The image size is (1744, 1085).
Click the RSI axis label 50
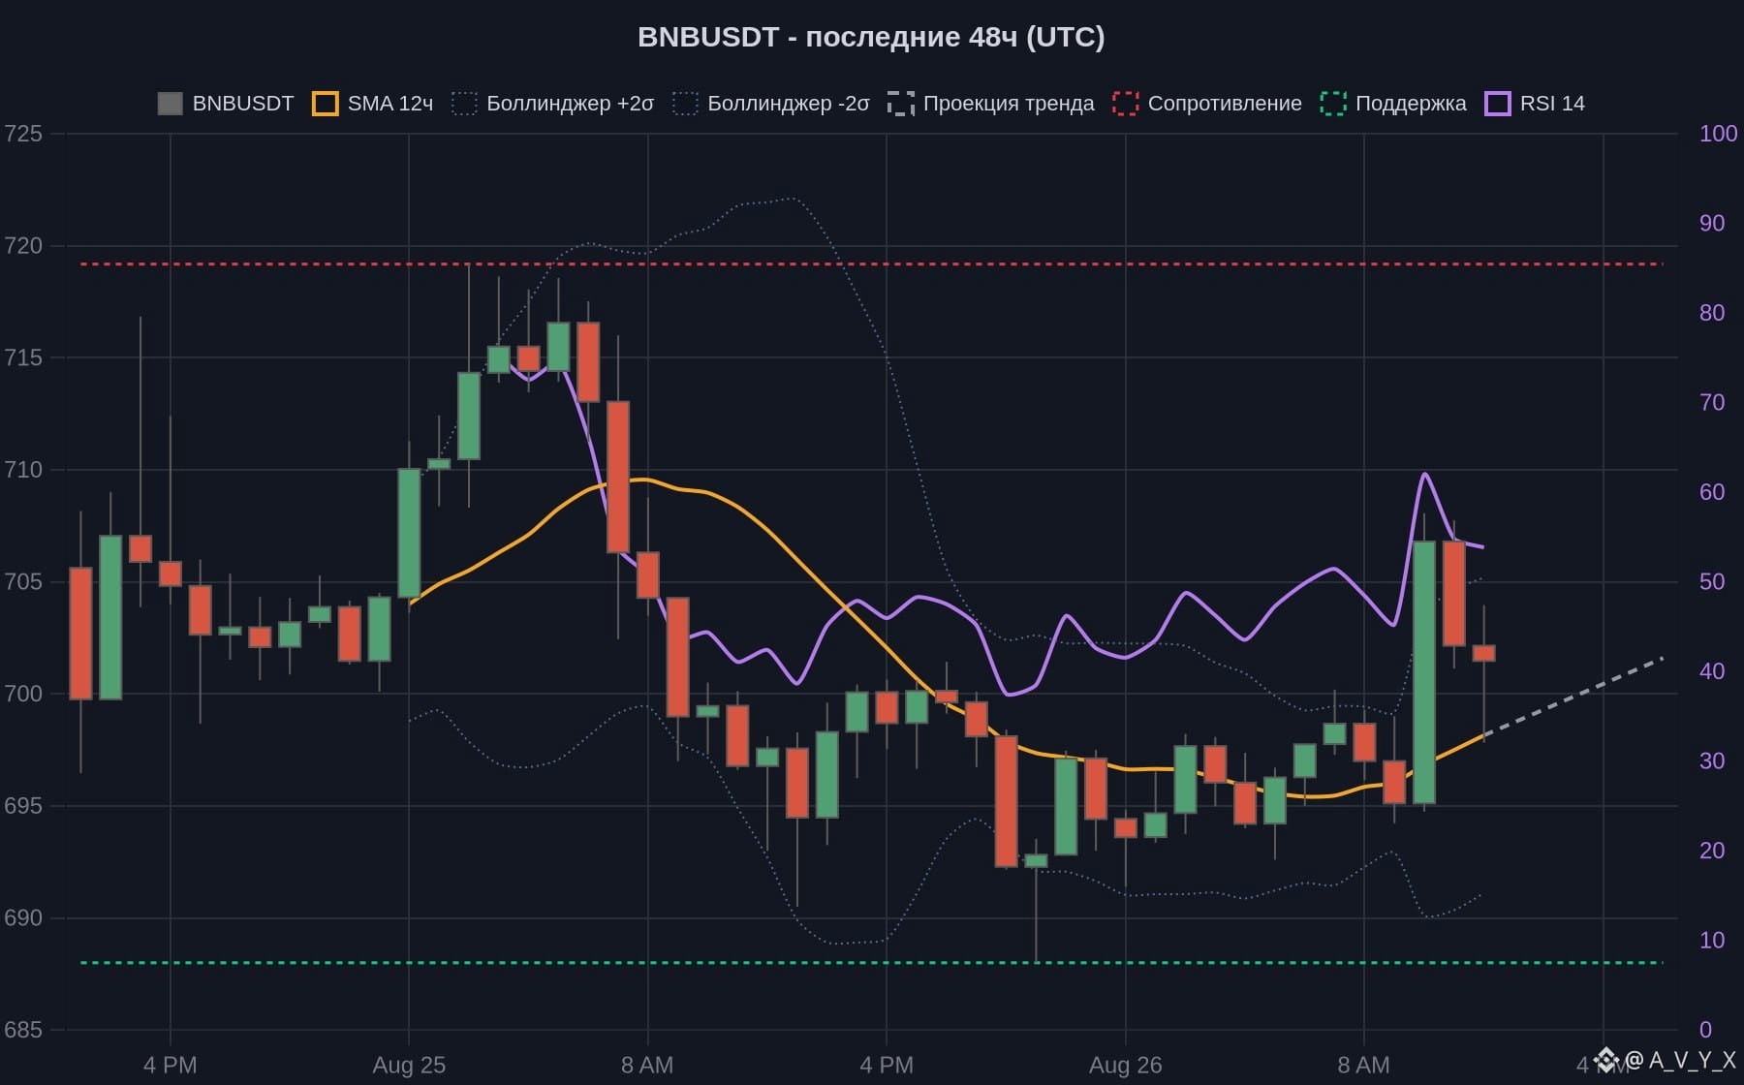[1712, 581]
